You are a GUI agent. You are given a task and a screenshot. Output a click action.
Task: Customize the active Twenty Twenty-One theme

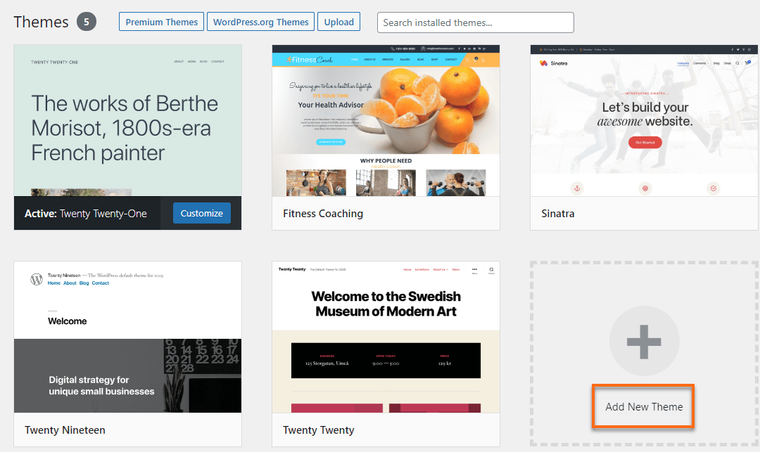tap(201, 214)
